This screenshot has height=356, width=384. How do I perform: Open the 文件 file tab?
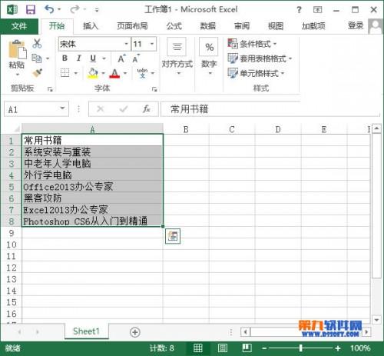(19, 26)
